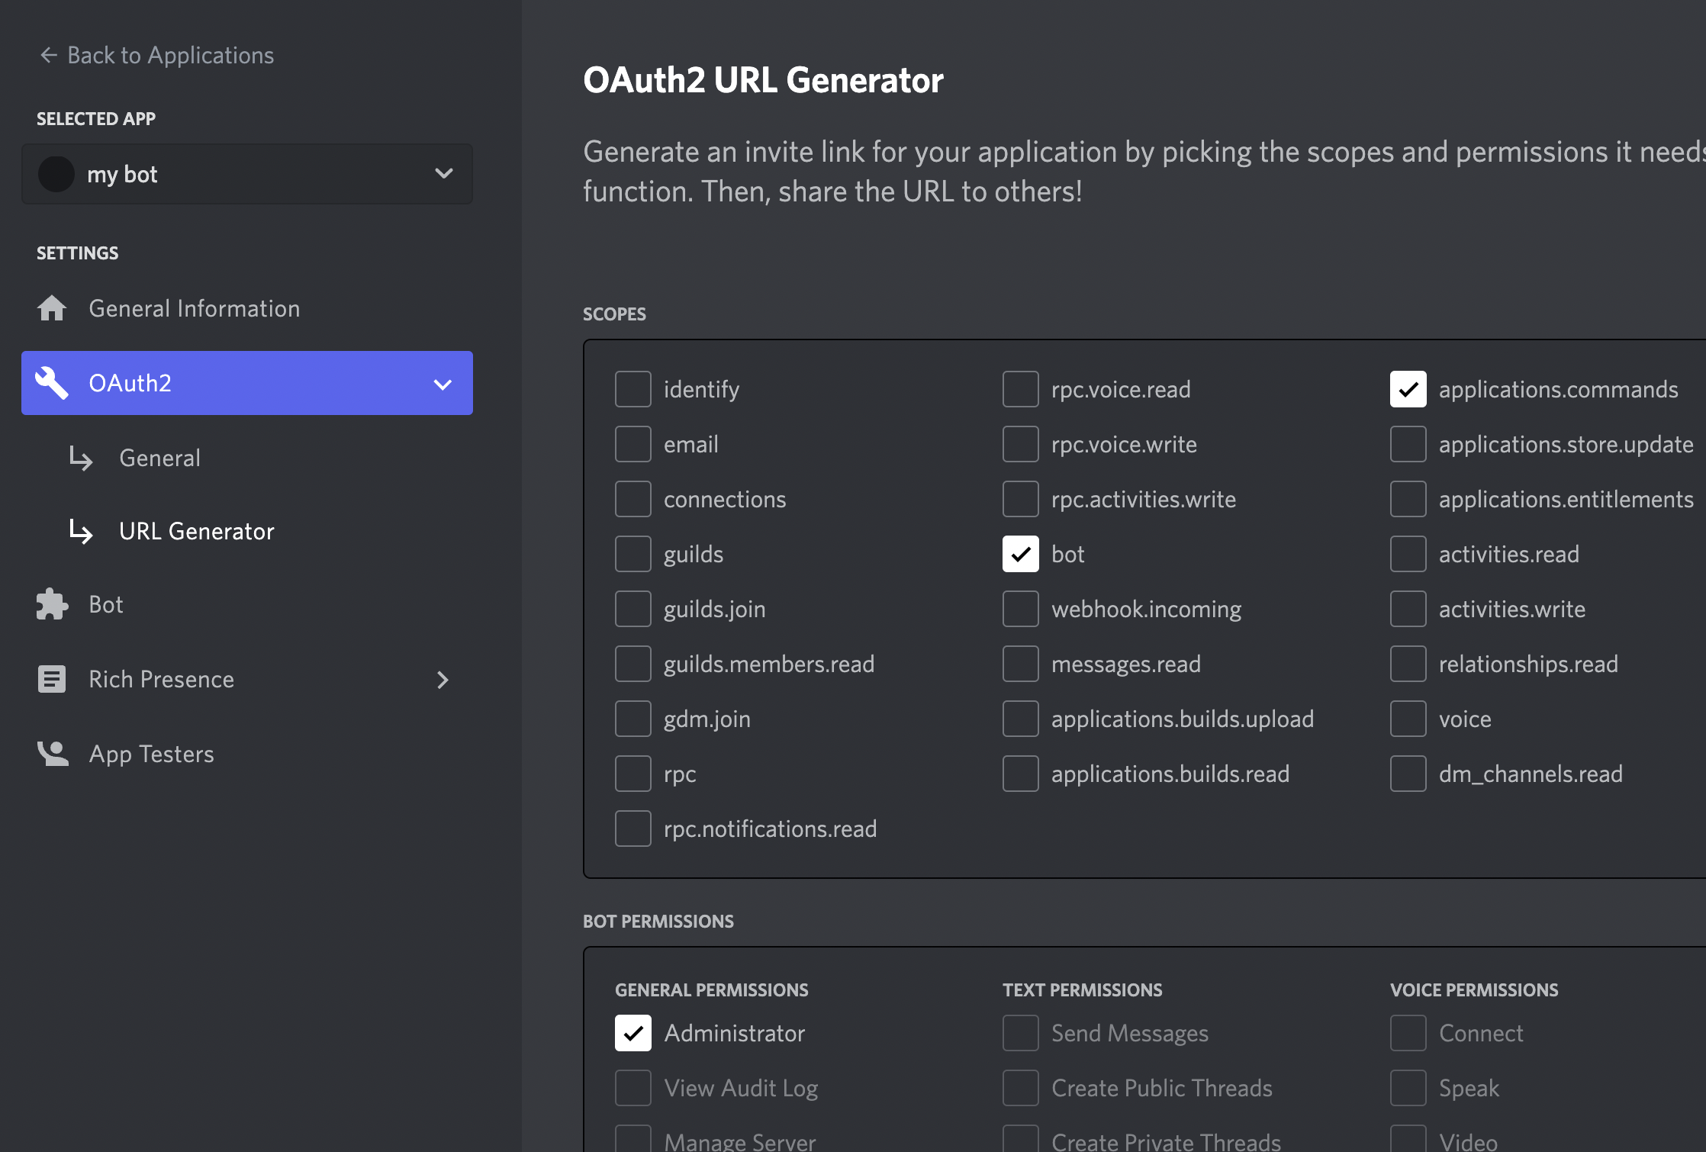
Task: Click the home icon beside General Information
Action: pyautogui.click(x=52, y=308)
